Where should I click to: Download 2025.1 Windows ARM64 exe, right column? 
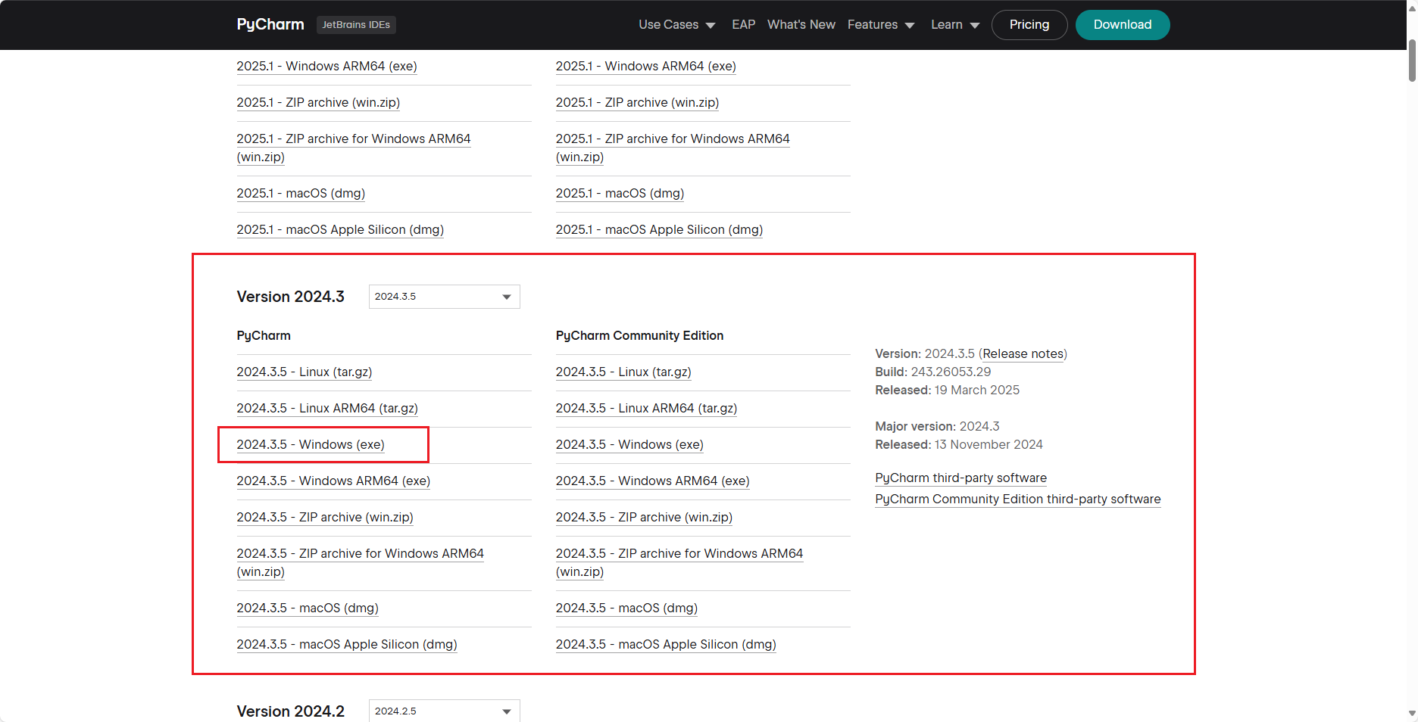[646, 66]
